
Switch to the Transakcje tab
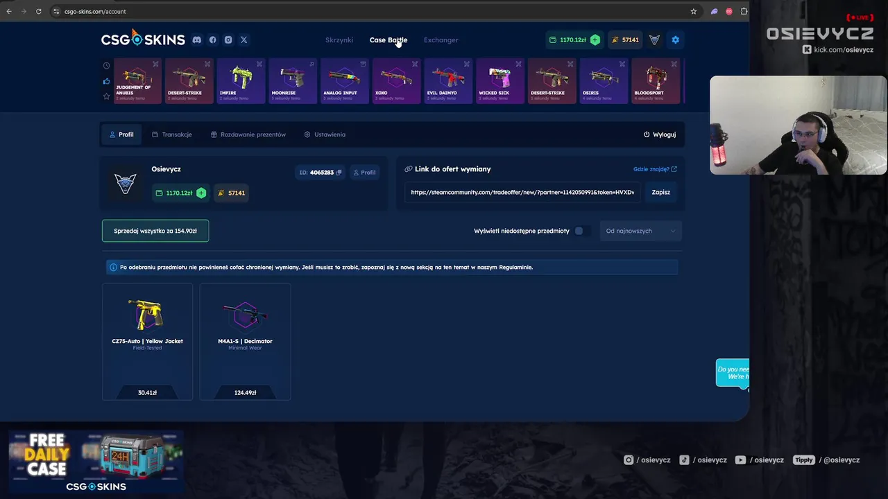171,134
